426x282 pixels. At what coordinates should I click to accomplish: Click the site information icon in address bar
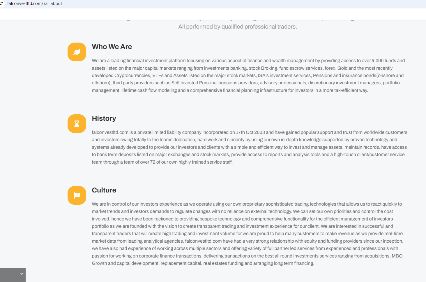click(x=2, y=3)
